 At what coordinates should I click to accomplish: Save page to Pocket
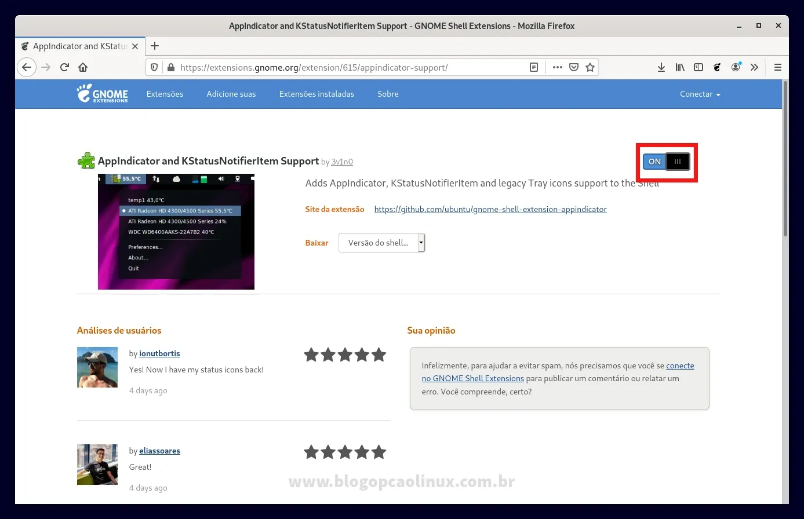point(574,67)
